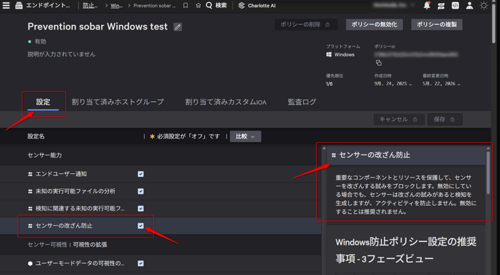Open the 監査ログ tab
This screenshot has height=275, width=500.
(302, 102)
